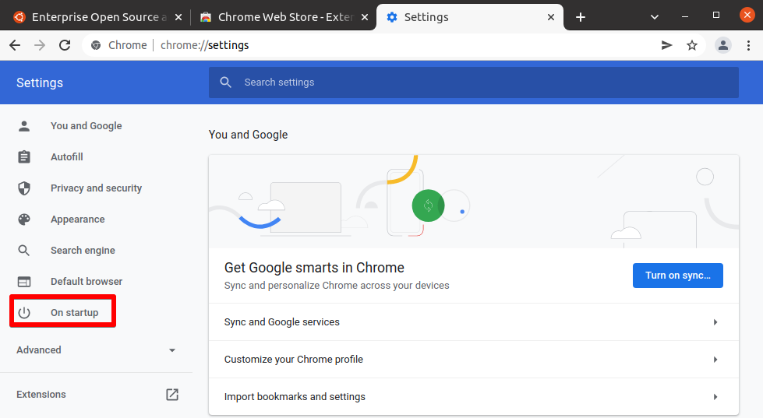Open Import bookmarks and settings row
The image size is (763, 418).
point(474,397)
